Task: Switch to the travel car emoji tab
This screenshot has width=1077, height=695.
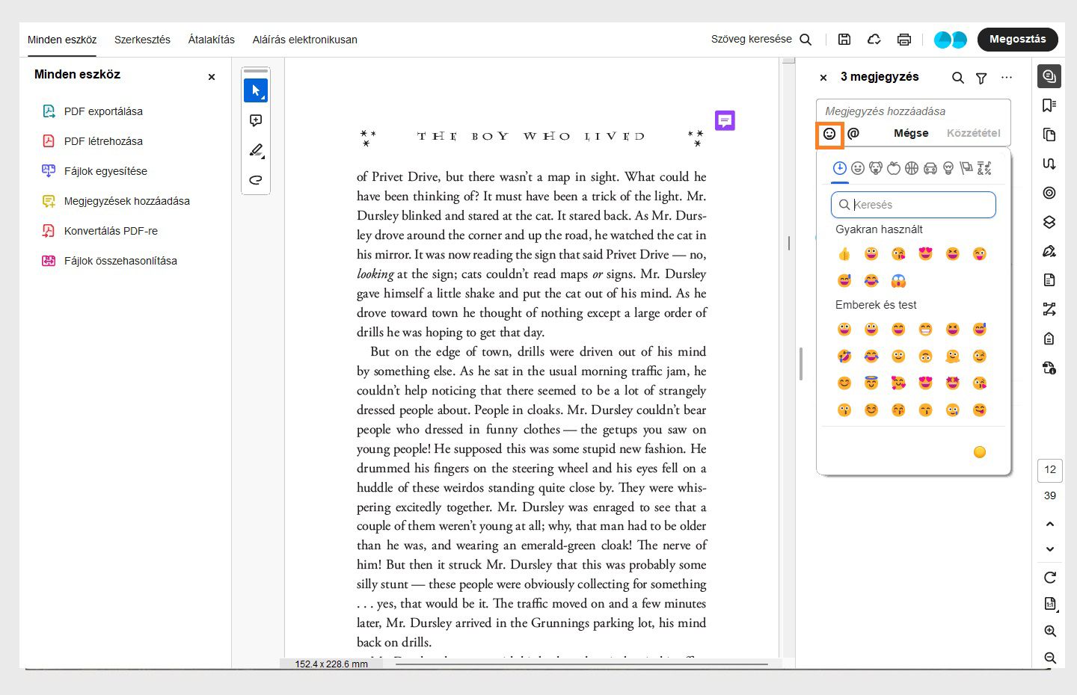Action: click(930, 168)
